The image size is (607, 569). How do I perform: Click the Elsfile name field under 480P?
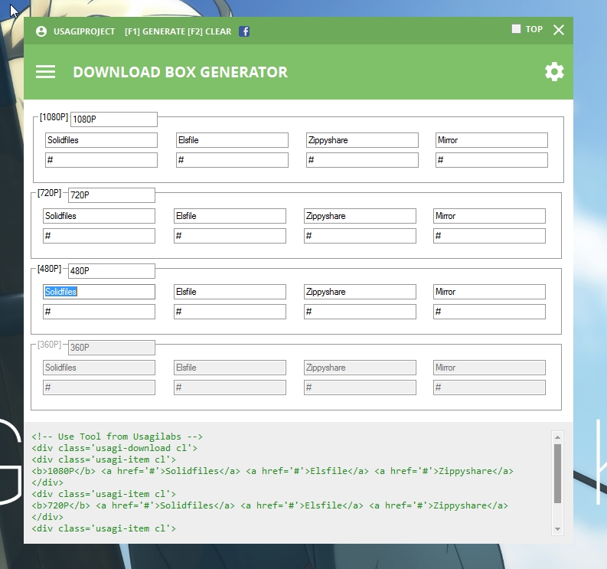(230, 292)
